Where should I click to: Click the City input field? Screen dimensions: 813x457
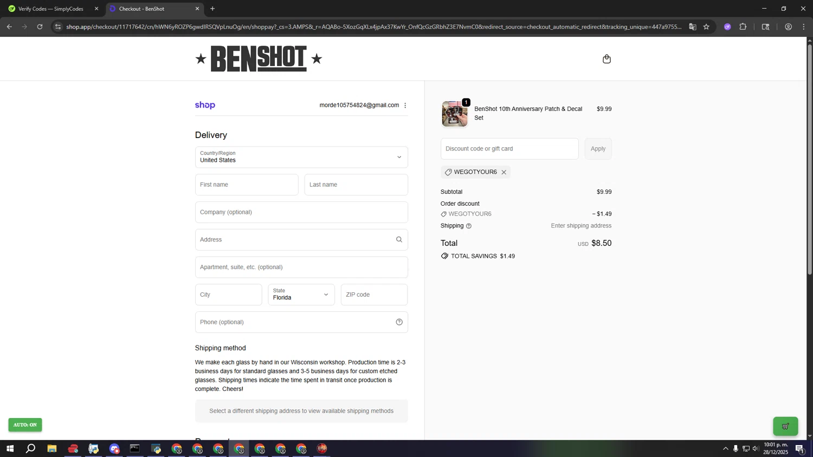(x=228, y=295)
